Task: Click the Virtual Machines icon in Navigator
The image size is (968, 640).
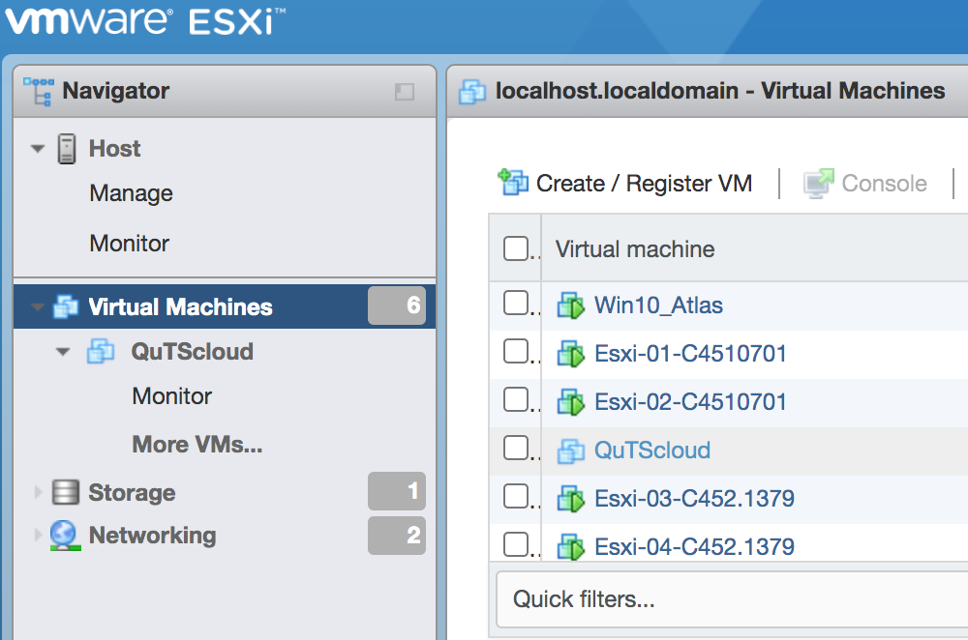Action: (x=66, y=306)
